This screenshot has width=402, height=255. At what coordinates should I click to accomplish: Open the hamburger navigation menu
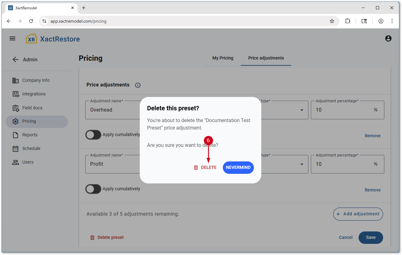pos(12,39)
